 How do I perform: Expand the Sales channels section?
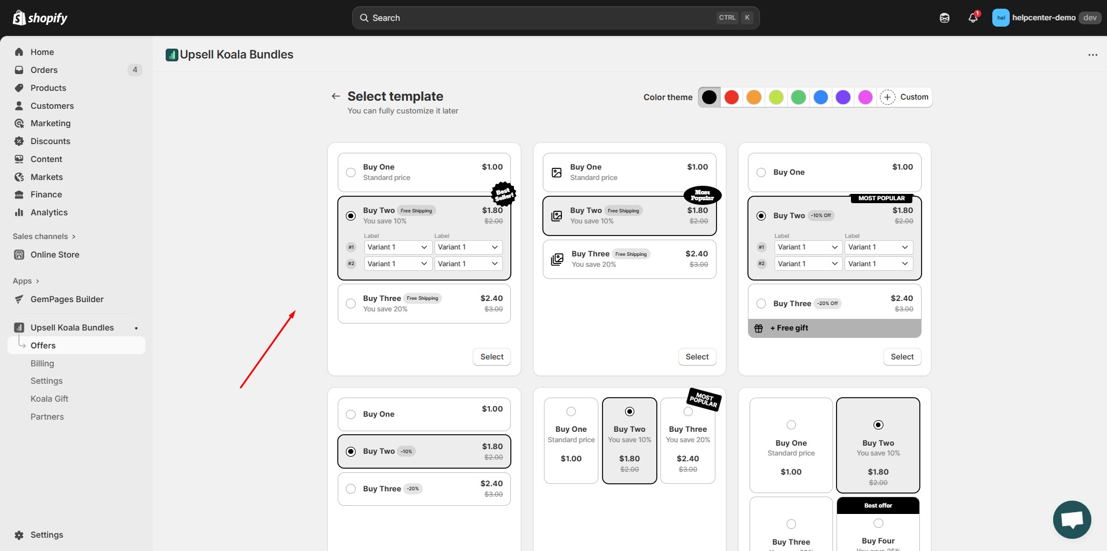click(x=43, y=236)
